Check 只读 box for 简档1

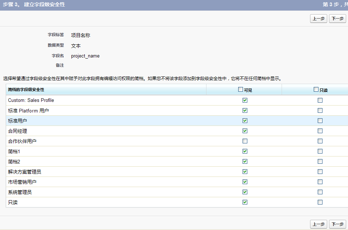tap(320, 151)
